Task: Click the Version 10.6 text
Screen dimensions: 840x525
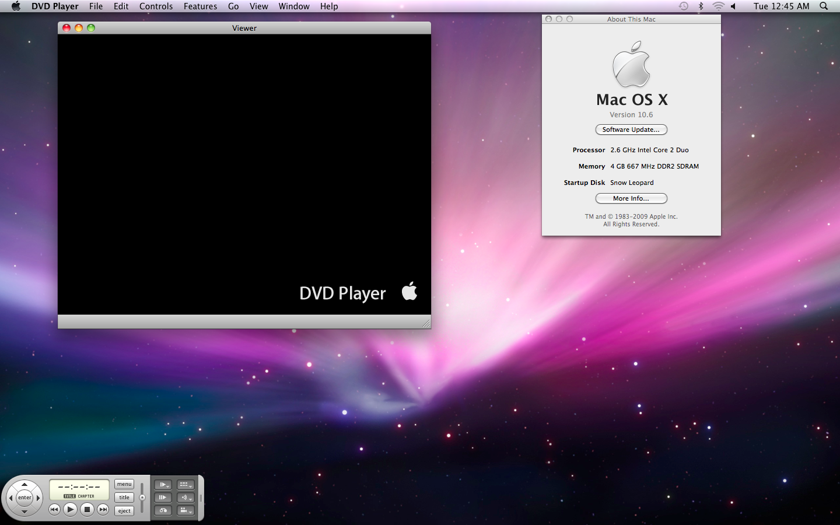Action: tap(631, 115)
